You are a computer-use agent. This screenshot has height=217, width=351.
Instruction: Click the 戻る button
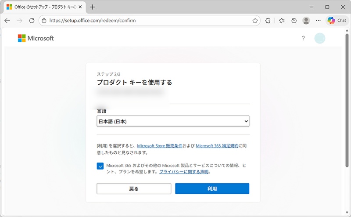point(134,189)
